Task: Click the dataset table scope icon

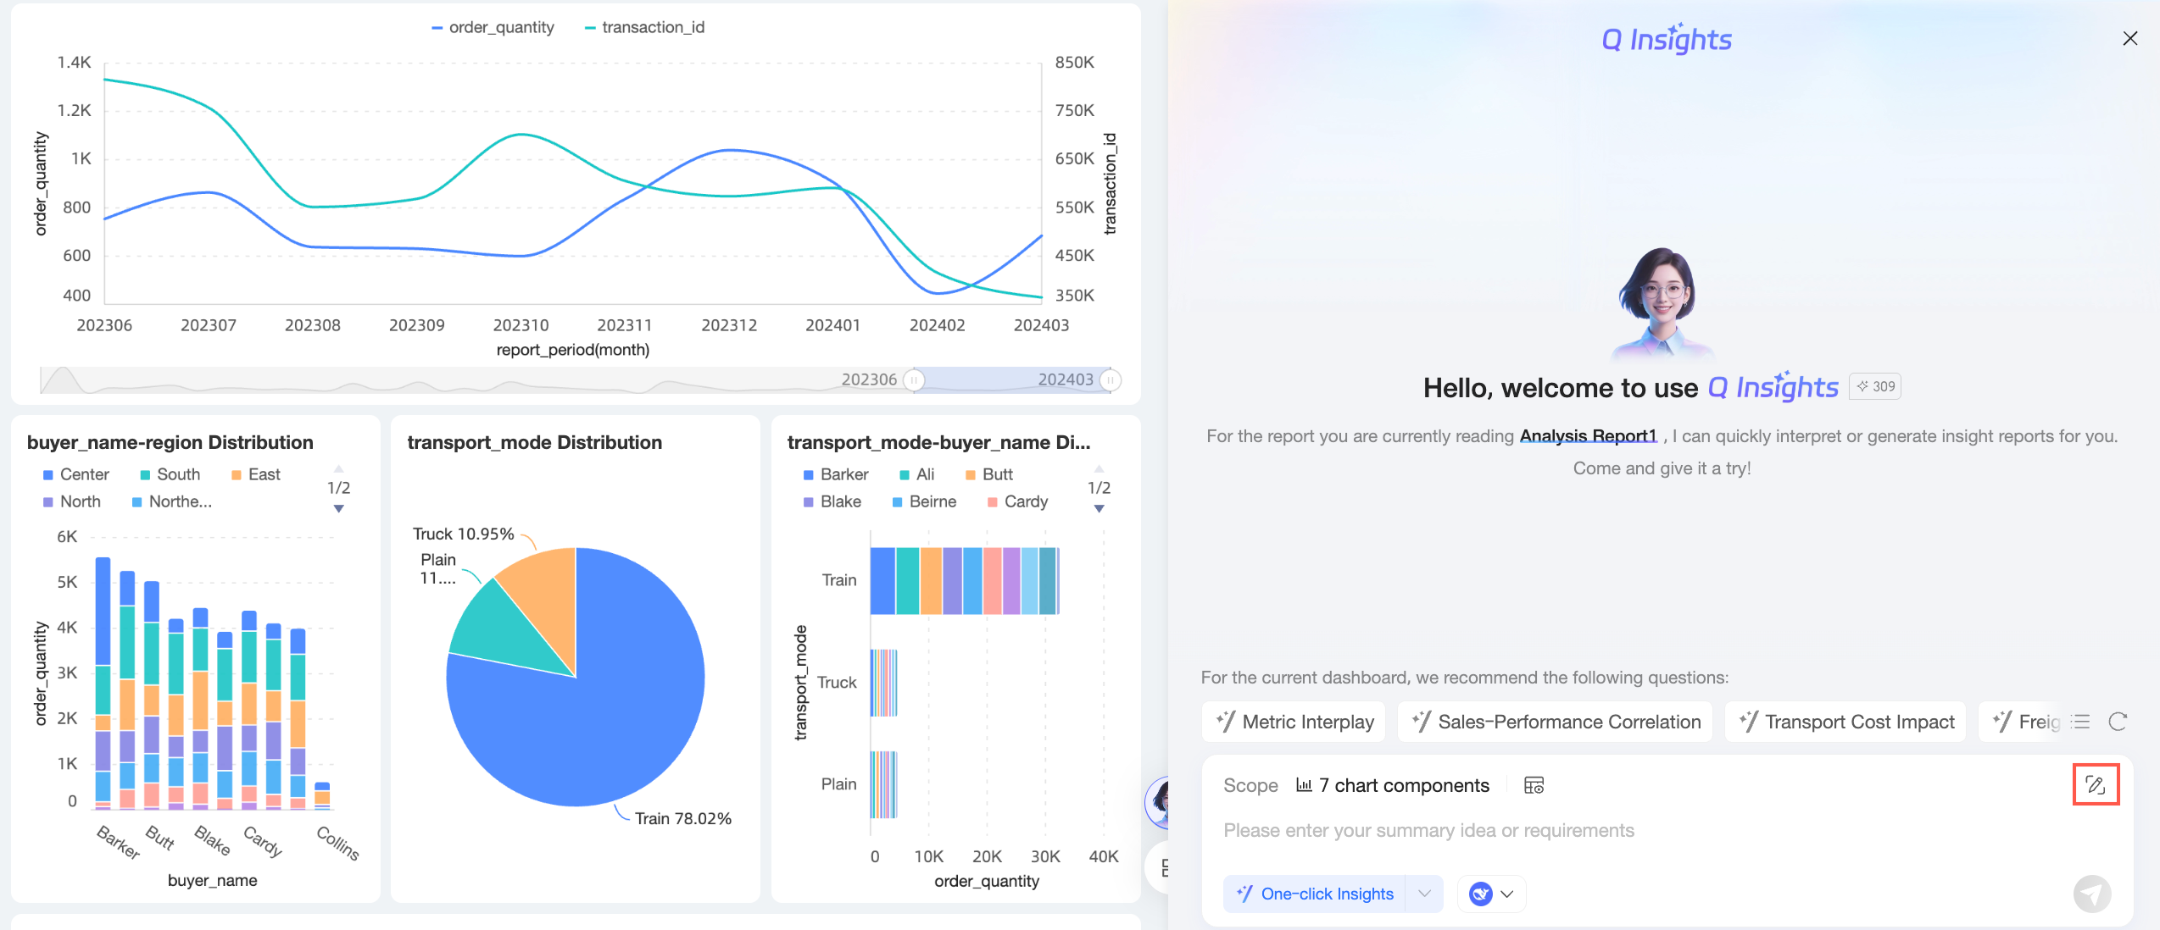Action: [1534, 785]
